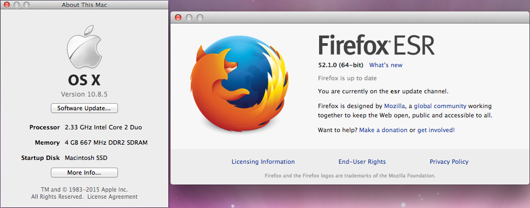
Task: Open the What's new link
Action: [386, 65]
